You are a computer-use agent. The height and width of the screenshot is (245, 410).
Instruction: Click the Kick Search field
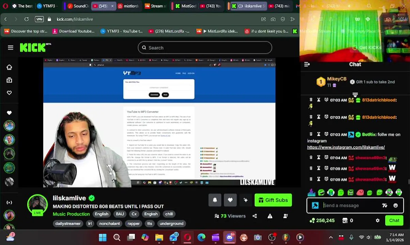(205, 48)
